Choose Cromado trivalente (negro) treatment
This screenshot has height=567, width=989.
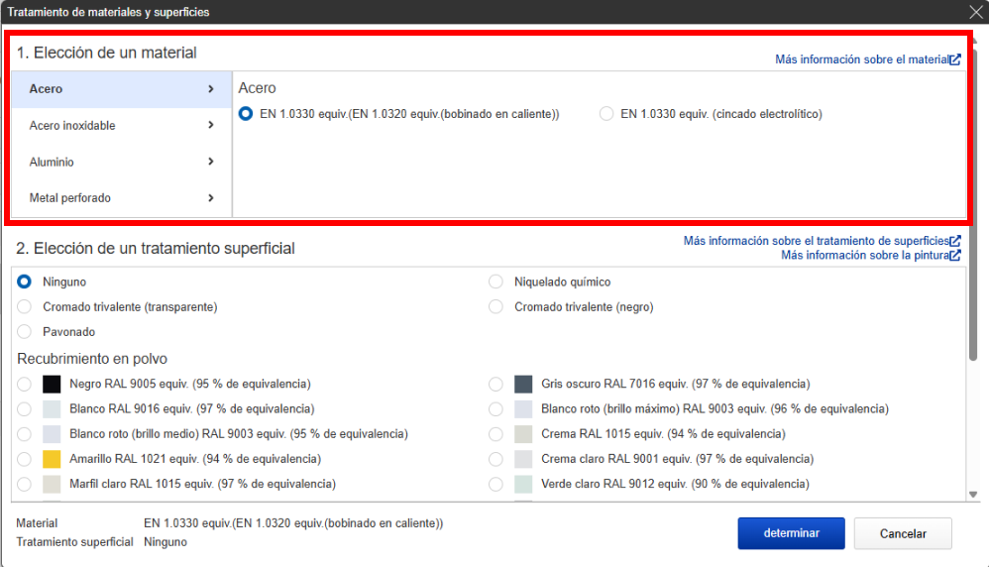click(496, 307)
